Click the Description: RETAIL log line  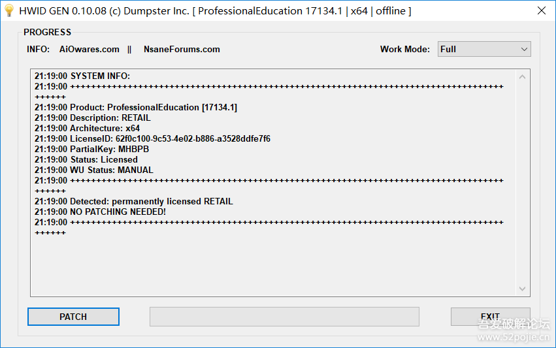click(92, 118)
